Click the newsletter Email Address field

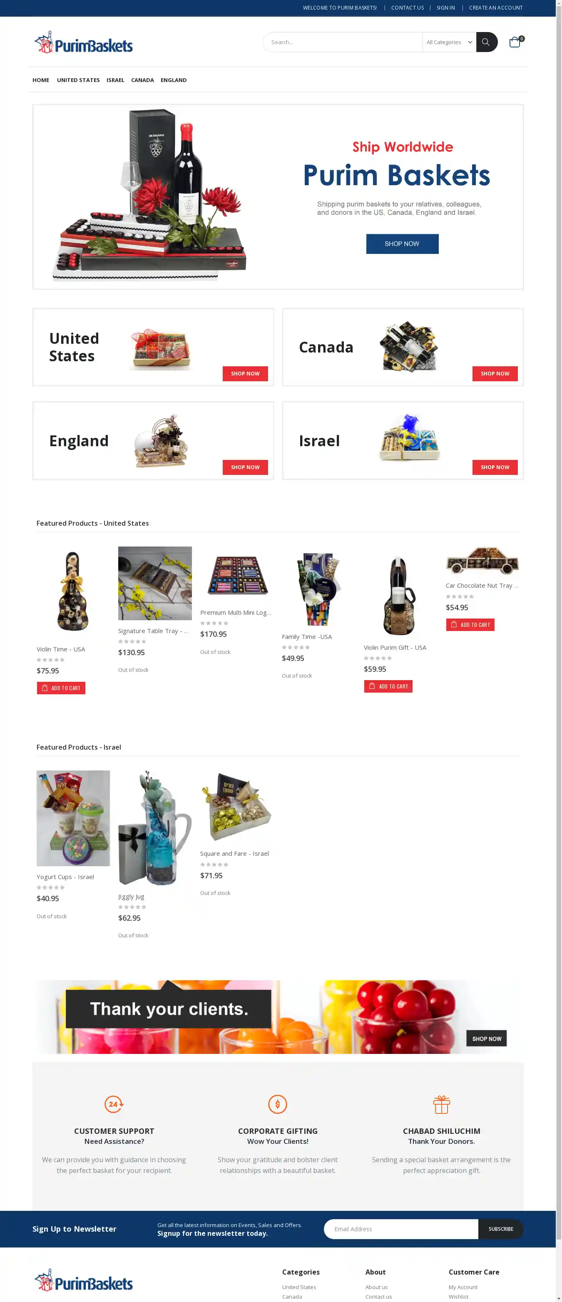pos(401,1229)
